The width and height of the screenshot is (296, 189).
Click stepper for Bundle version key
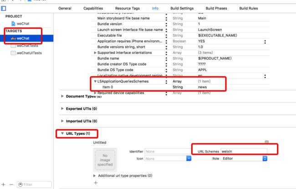coord(166,25)
